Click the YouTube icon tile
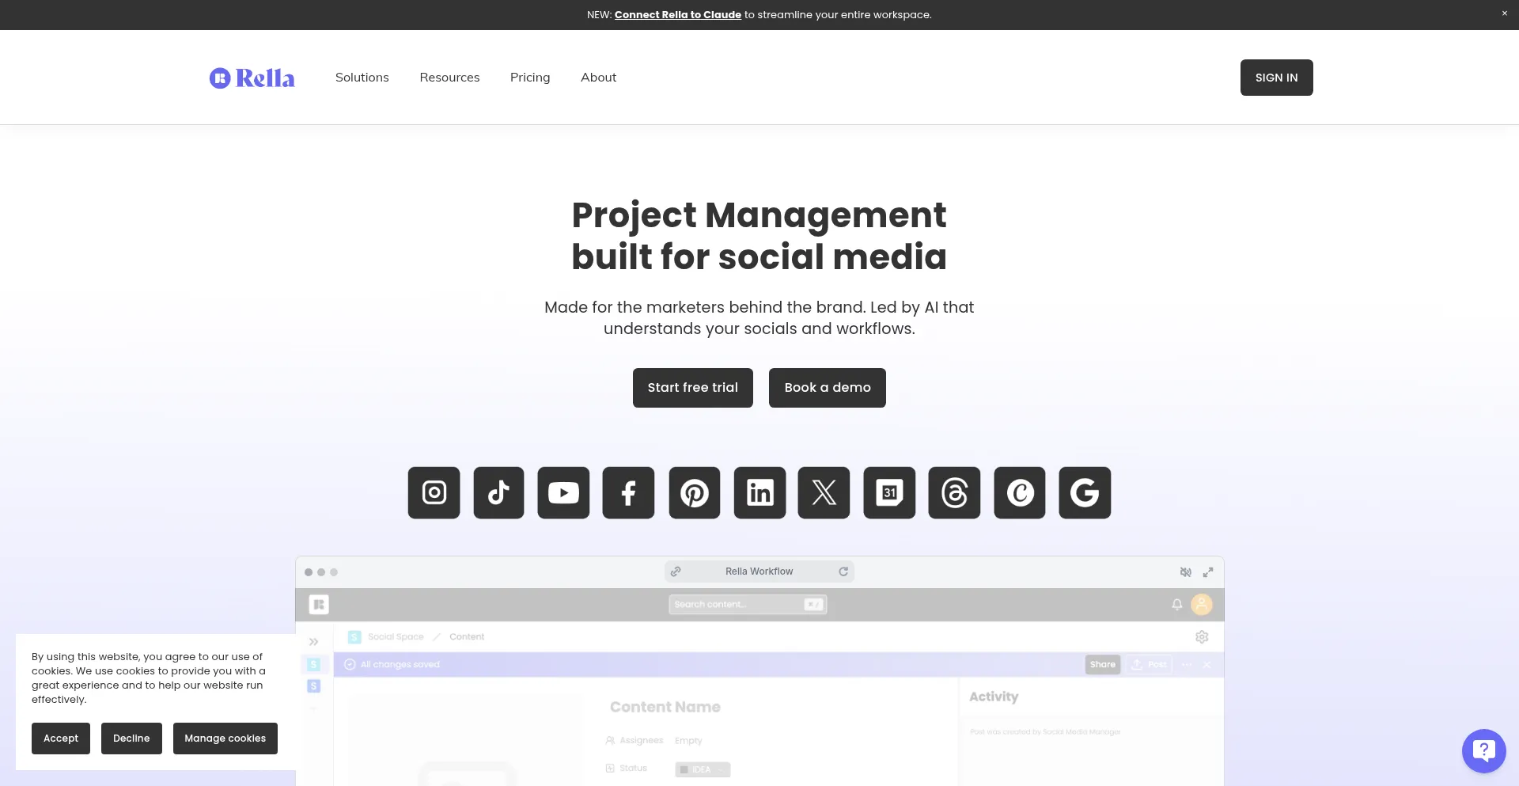Image resolution: width=1519 pixels, height=786 pixels. tap(563, 492)
